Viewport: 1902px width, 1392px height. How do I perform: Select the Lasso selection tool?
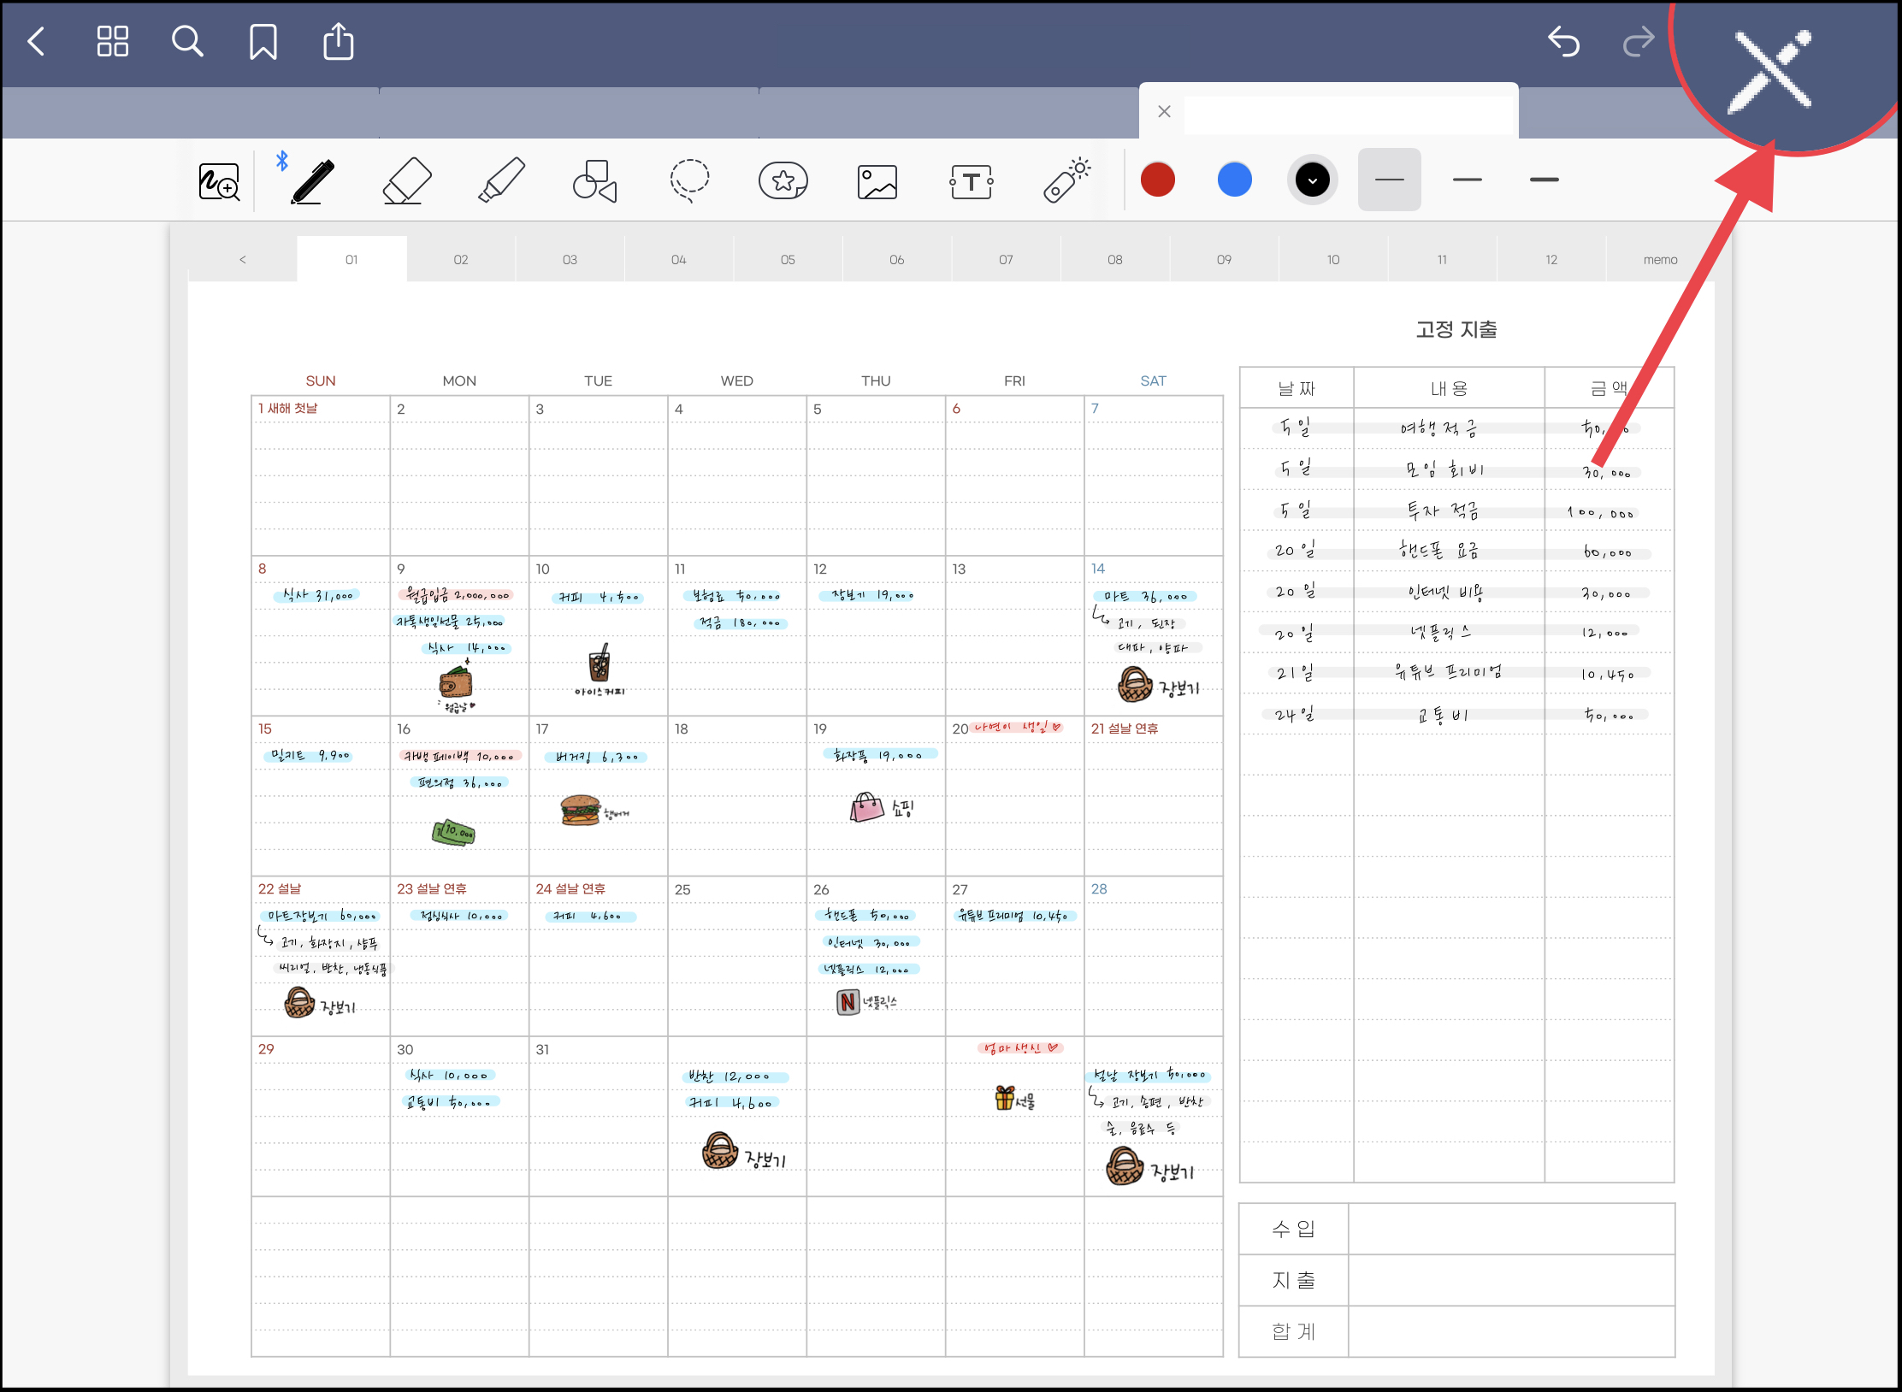tap(689, 181)
